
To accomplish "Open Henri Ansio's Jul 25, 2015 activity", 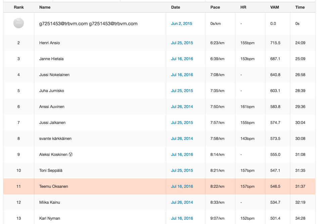I will coord(182,43).
